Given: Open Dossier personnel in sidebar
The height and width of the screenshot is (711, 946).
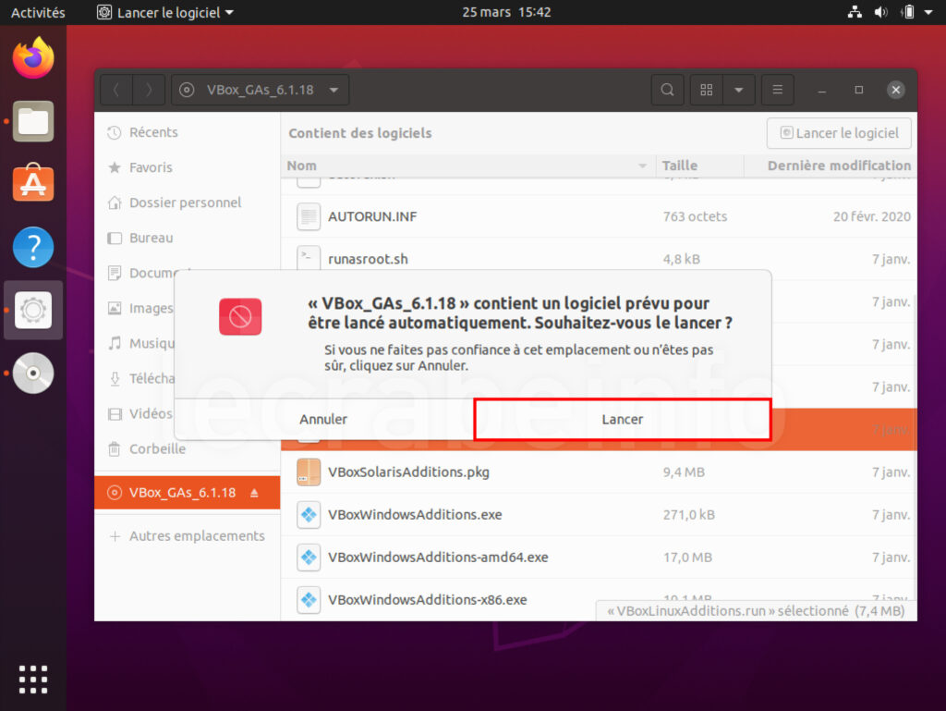Looking at the screenshot, I should point(187,202).
